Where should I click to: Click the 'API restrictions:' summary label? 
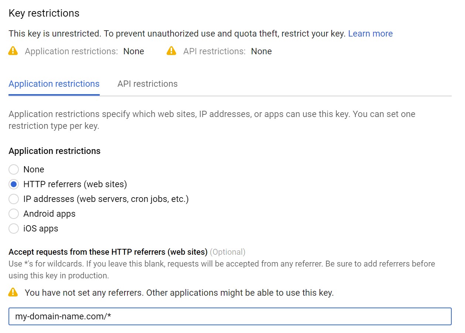tap(215, 51)
